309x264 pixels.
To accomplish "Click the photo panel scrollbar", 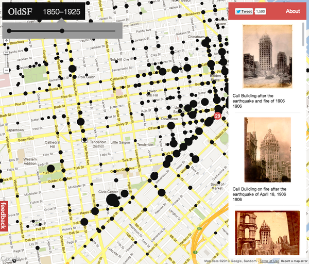I will pyautogui.click(x=304, y=35).
